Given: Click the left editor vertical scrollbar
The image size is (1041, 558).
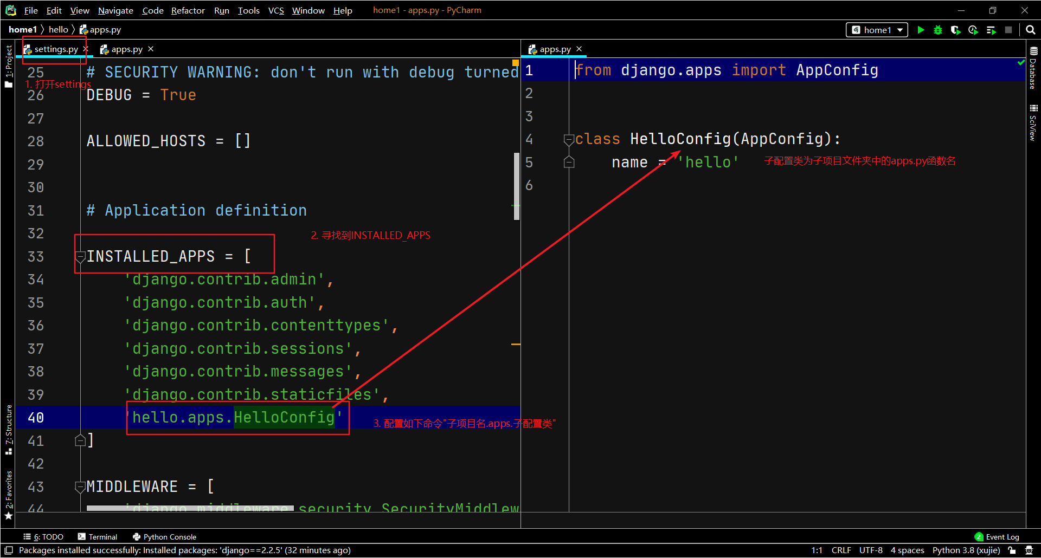Looking at the screenshot, I should tap(517, 186).
